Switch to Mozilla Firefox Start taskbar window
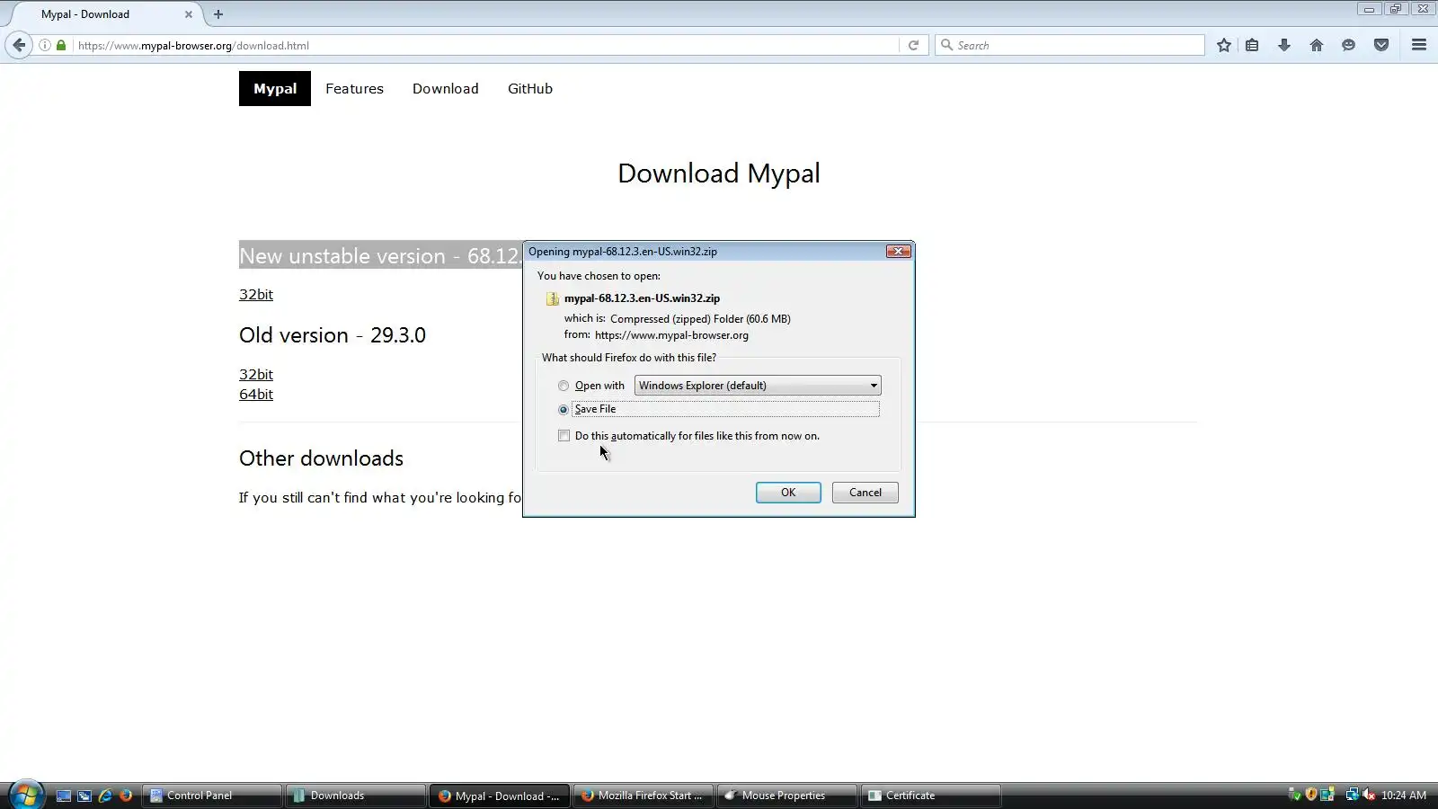 click(x=644, y=796)
